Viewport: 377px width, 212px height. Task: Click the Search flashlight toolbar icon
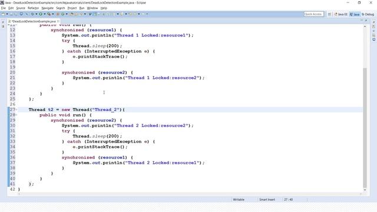81,14
